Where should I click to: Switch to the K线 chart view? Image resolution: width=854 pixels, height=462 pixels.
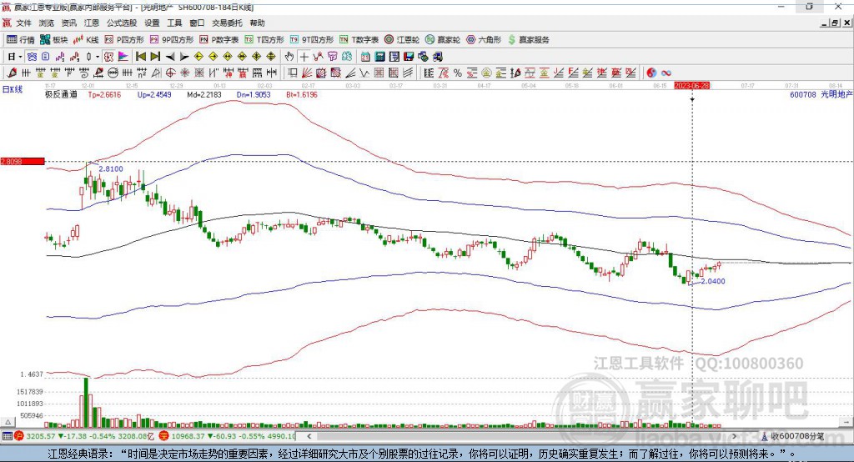[x=86, y=40]
